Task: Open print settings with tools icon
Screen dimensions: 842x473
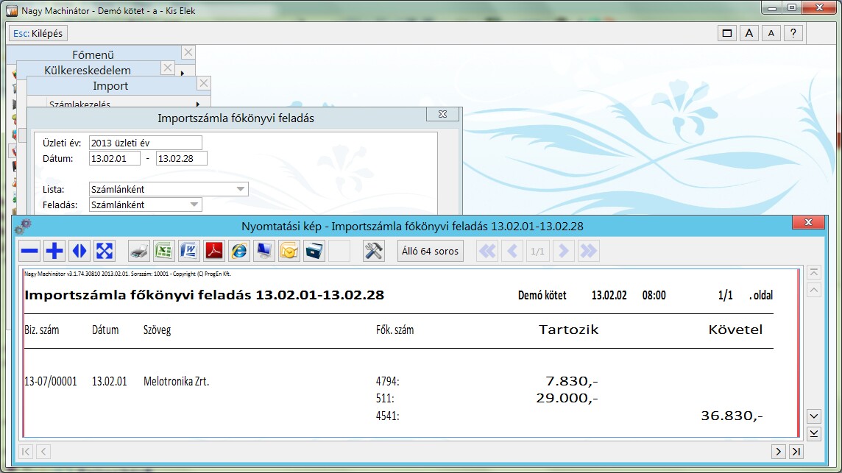Action: click(x=373, y=251)
